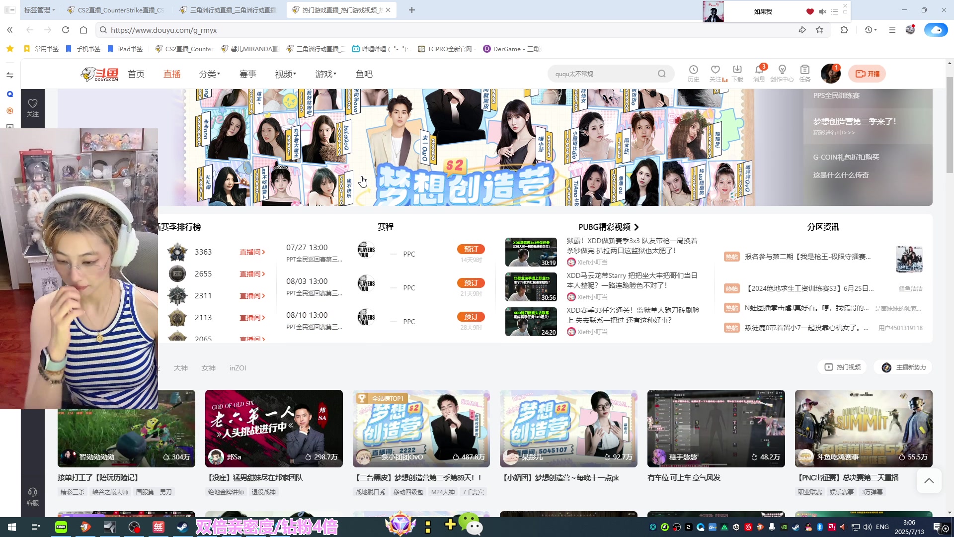Open the left sidebar follow heart
The height and width of the screenshot is (537, 954).
(33, 107)
